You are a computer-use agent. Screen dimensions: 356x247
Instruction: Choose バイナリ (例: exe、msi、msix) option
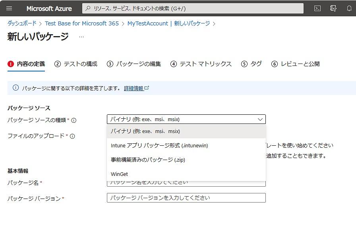[x=186, y=131]
